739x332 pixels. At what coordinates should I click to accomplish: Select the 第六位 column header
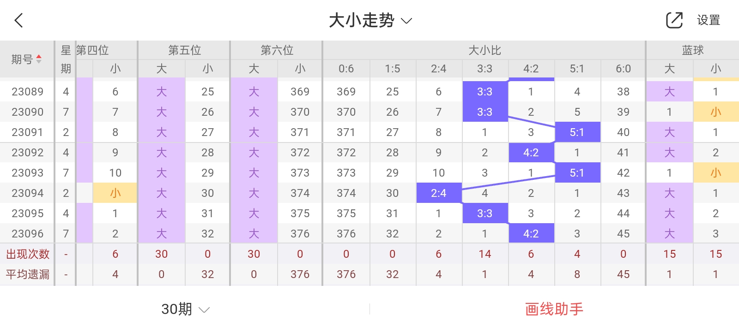277,50
